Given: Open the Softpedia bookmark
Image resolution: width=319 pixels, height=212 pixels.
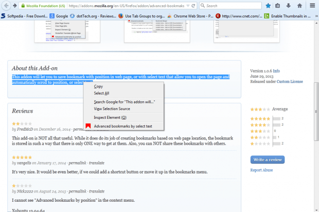Looking at the screenshot, I should point(24,16).
